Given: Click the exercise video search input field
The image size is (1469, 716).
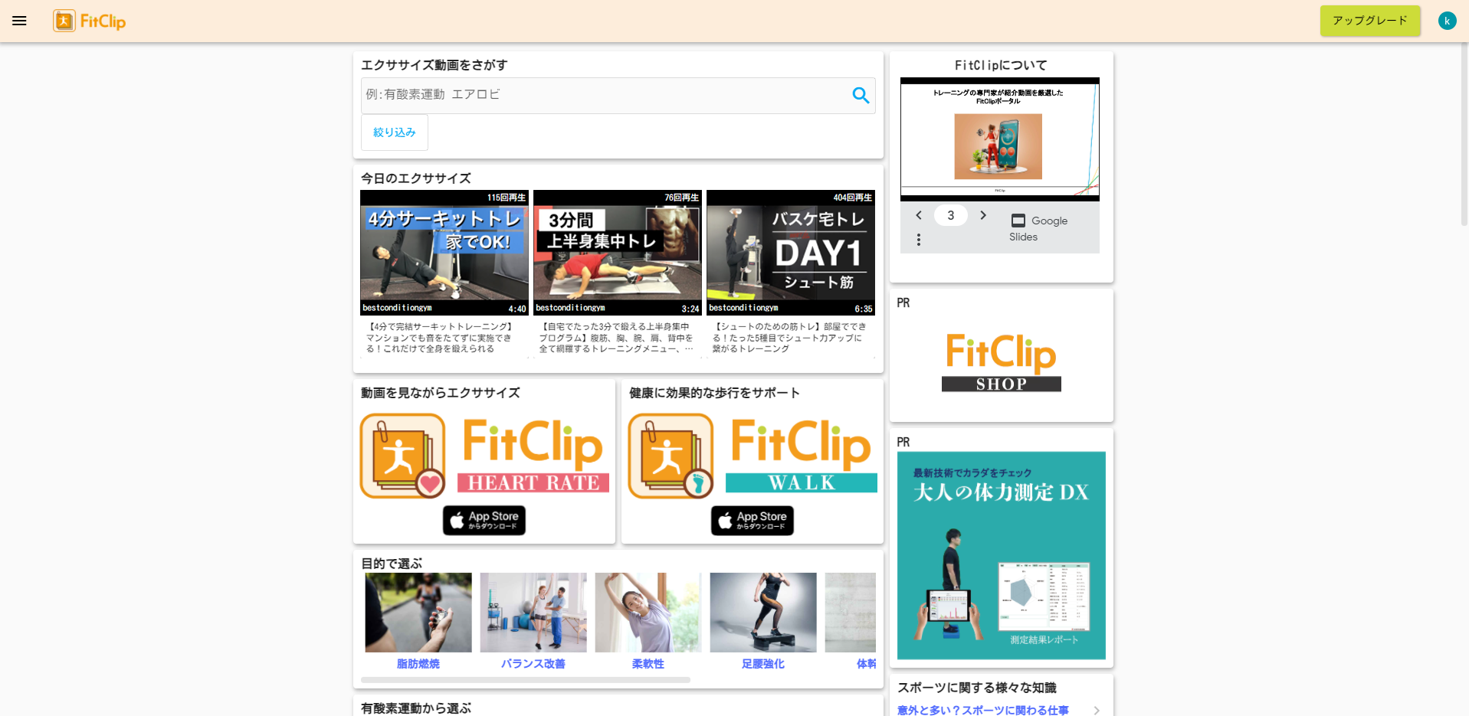Looking at the screenshot, I should tap(605, 95).
